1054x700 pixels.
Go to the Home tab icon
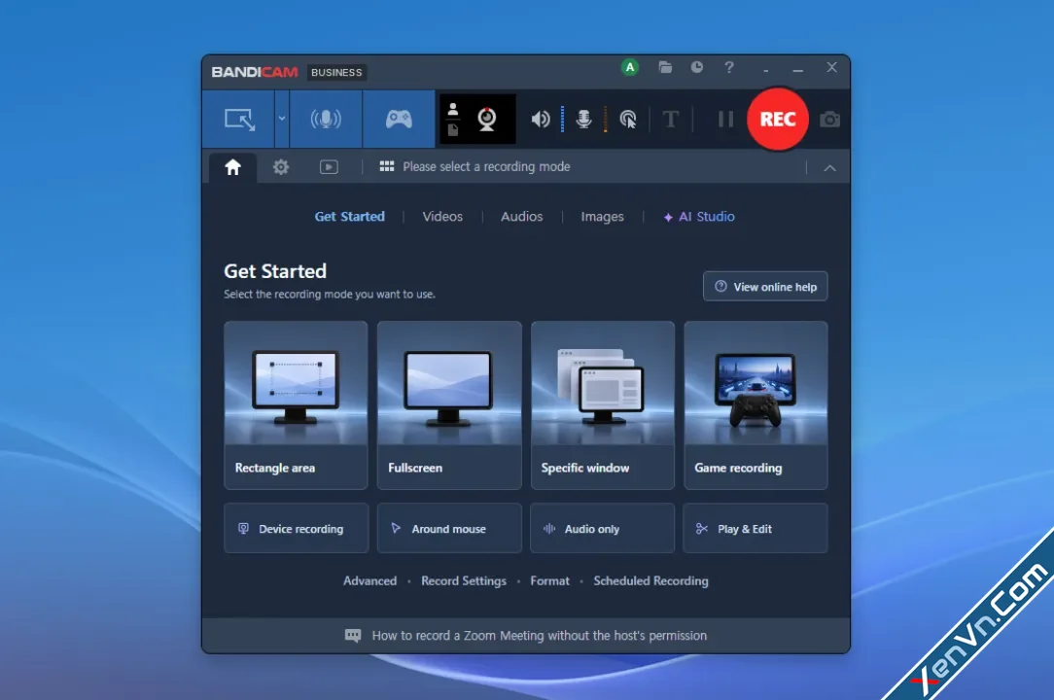pos(232,167)
